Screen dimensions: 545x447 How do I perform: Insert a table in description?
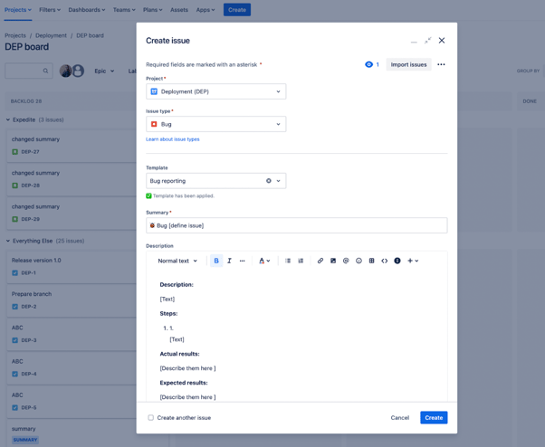(x=371, y=261)
